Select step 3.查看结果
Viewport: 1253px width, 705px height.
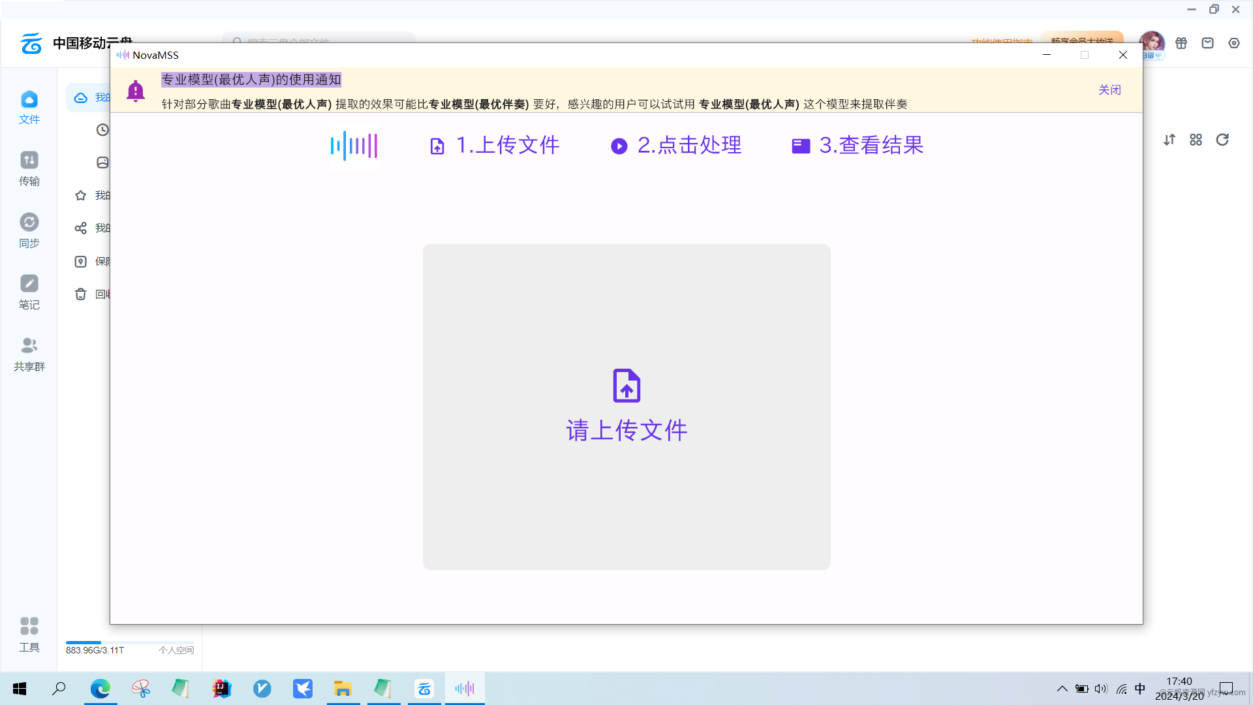click(x=858, y=145)
